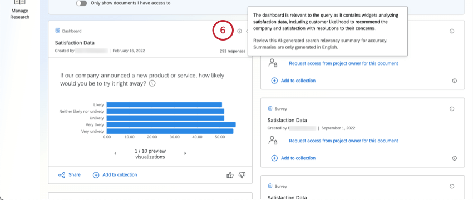Give the dashboard result a thumbs up
Viewport: 473px width, 200px height.
230,174
